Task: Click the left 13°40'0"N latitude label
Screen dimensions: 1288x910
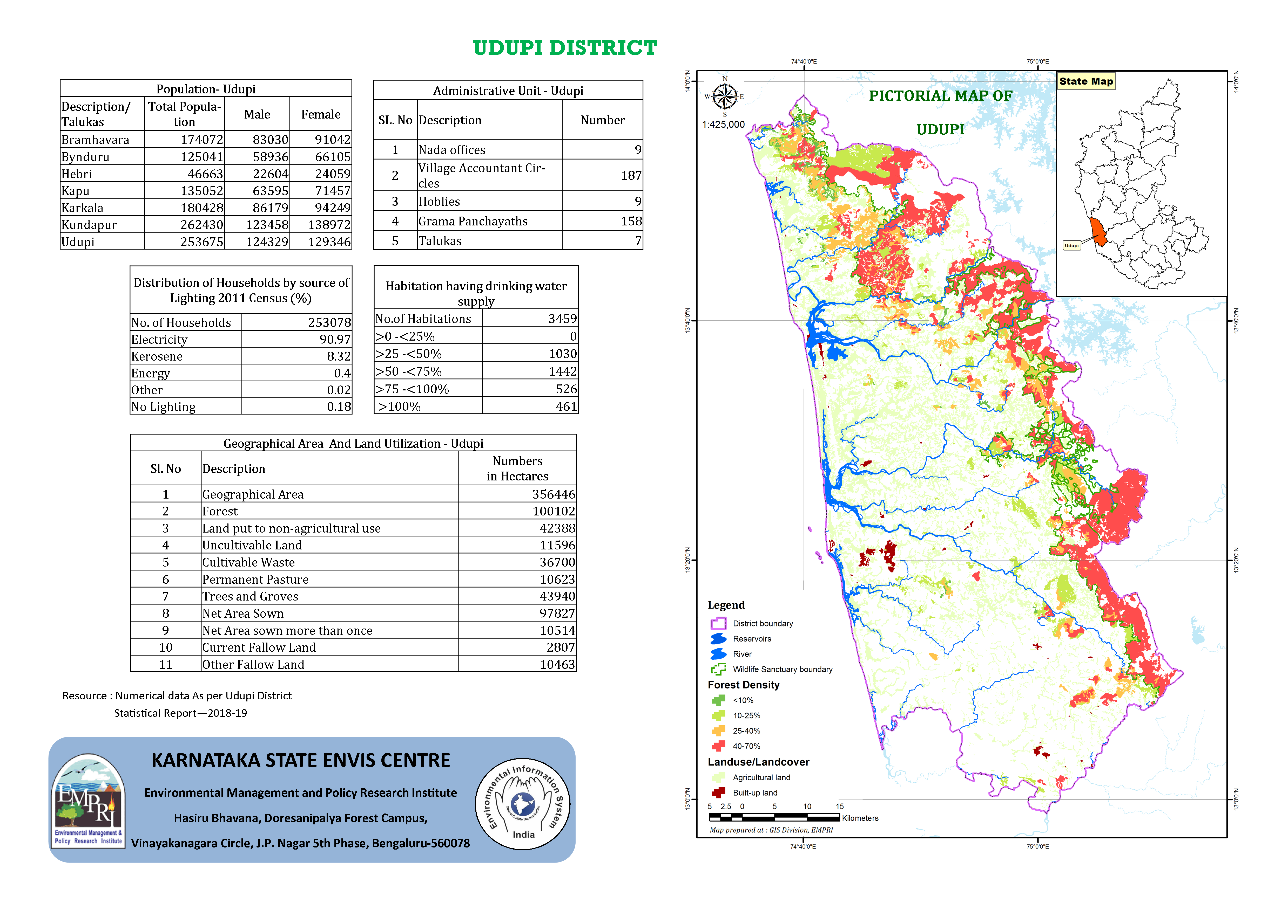Action: tap(687, 321)
